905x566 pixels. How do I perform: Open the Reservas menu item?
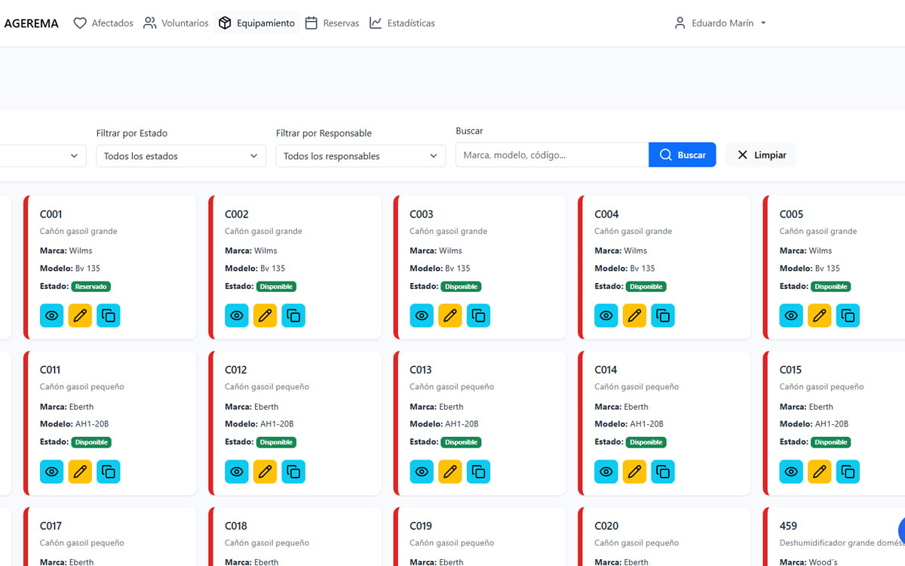[x=332, y=23]
